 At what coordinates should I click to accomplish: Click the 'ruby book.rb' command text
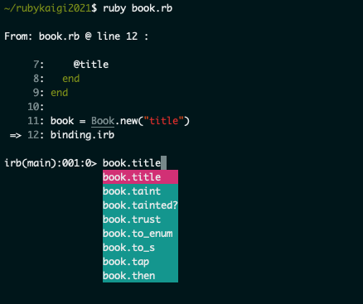[x=138, y=8]
